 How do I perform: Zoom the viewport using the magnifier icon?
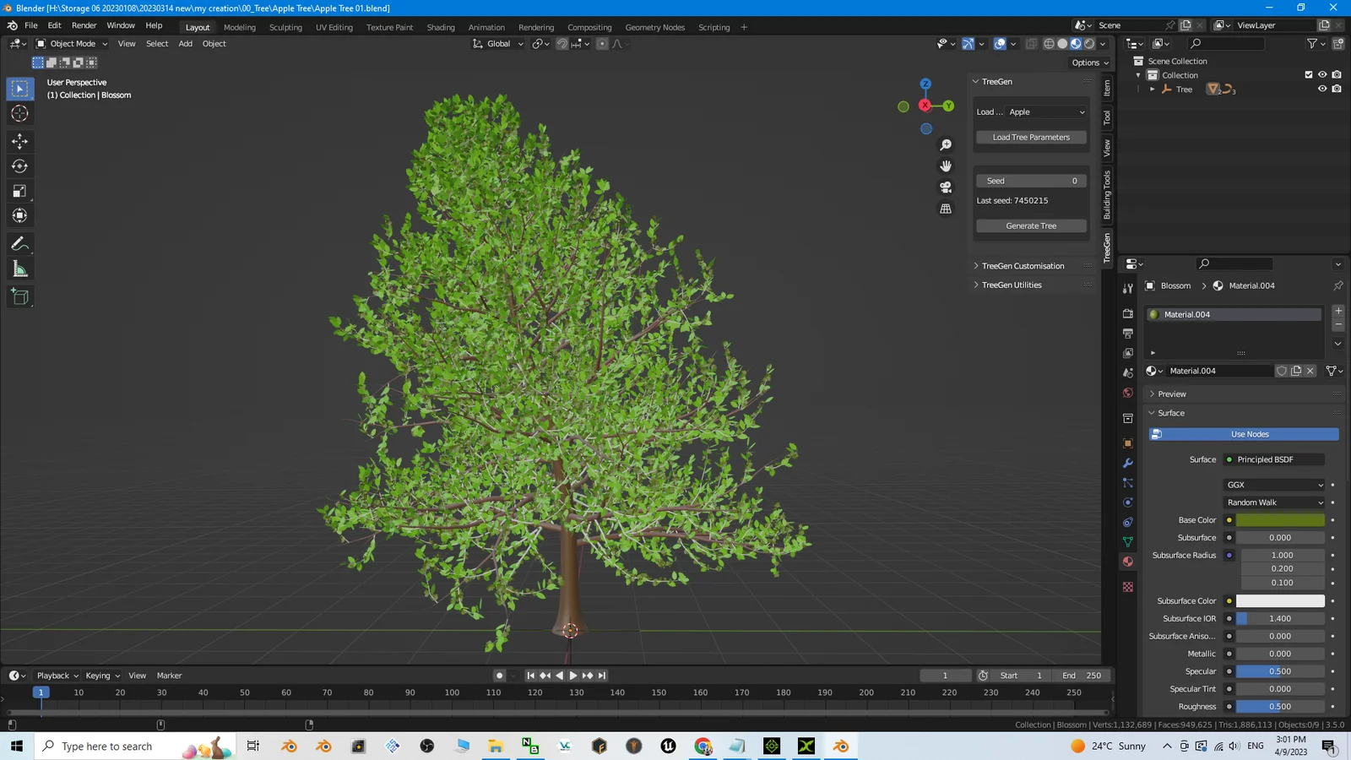coord(946,144)
